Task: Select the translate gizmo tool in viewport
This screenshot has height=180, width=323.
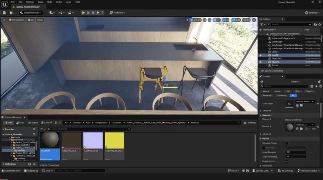Action: (x=191, y=20)
